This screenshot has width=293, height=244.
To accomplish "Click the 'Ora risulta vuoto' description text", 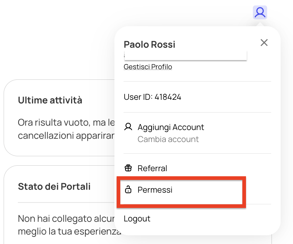I will pos(66,123).
